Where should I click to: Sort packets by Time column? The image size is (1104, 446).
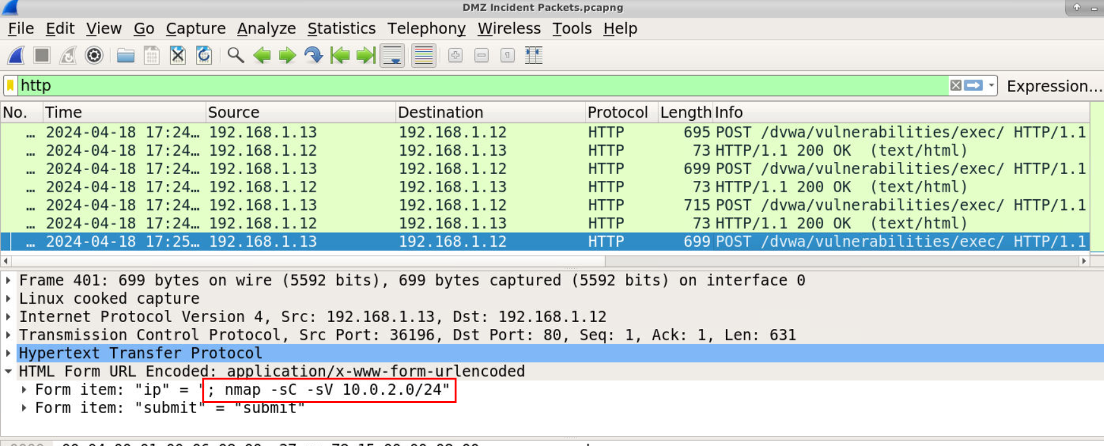pos(124,113)
